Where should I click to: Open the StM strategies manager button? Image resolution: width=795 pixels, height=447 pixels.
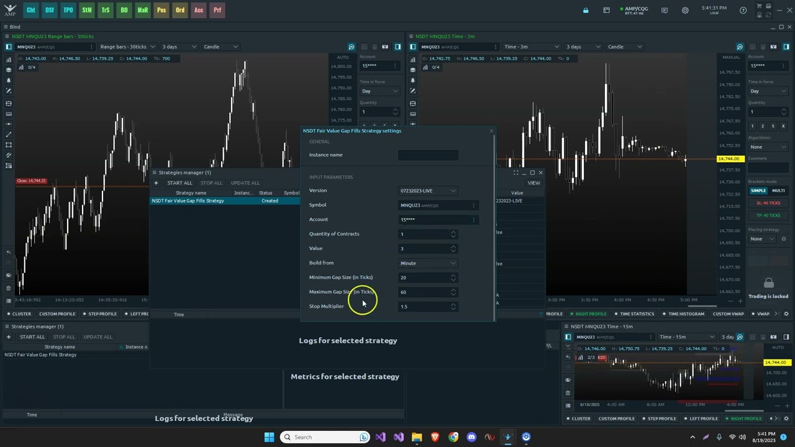tap(87, 10)
